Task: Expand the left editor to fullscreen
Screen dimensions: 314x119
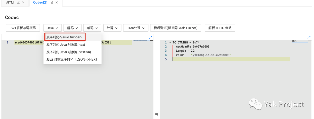Action: (151, 38)
